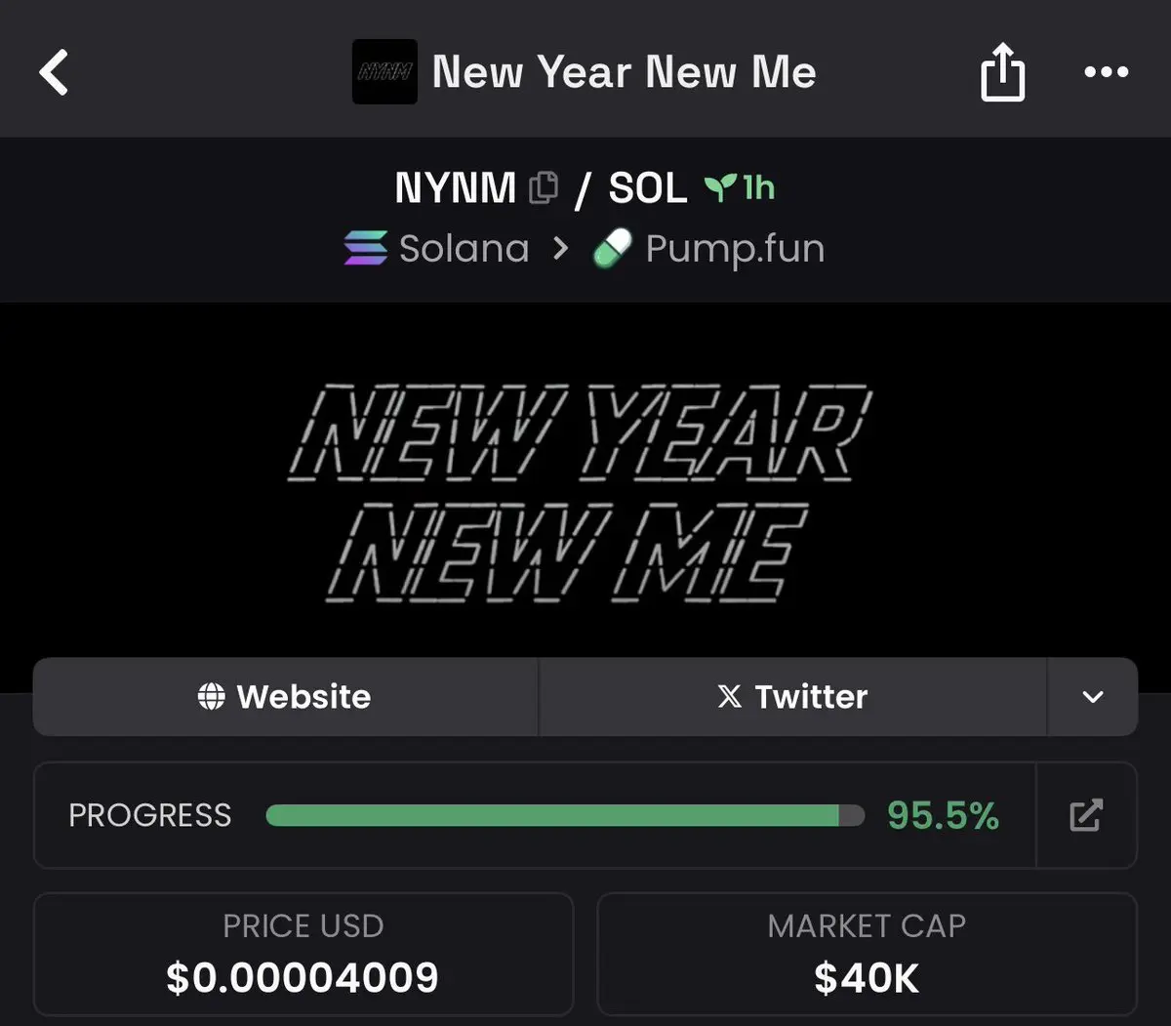The height and width of the screenshot is (1026, 1171).
Task: Tap the Pump.fun pill icon
Action: (613, 249)
